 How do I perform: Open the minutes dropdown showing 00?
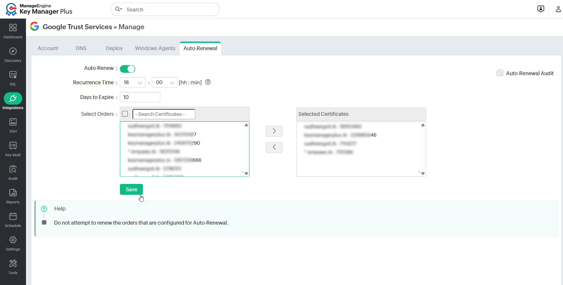[164, 83]
